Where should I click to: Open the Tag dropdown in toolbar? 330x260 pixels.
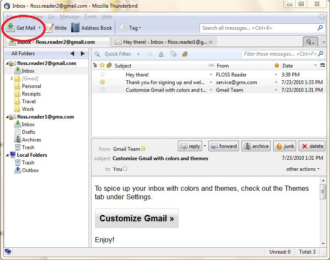[x=130, y=28]
